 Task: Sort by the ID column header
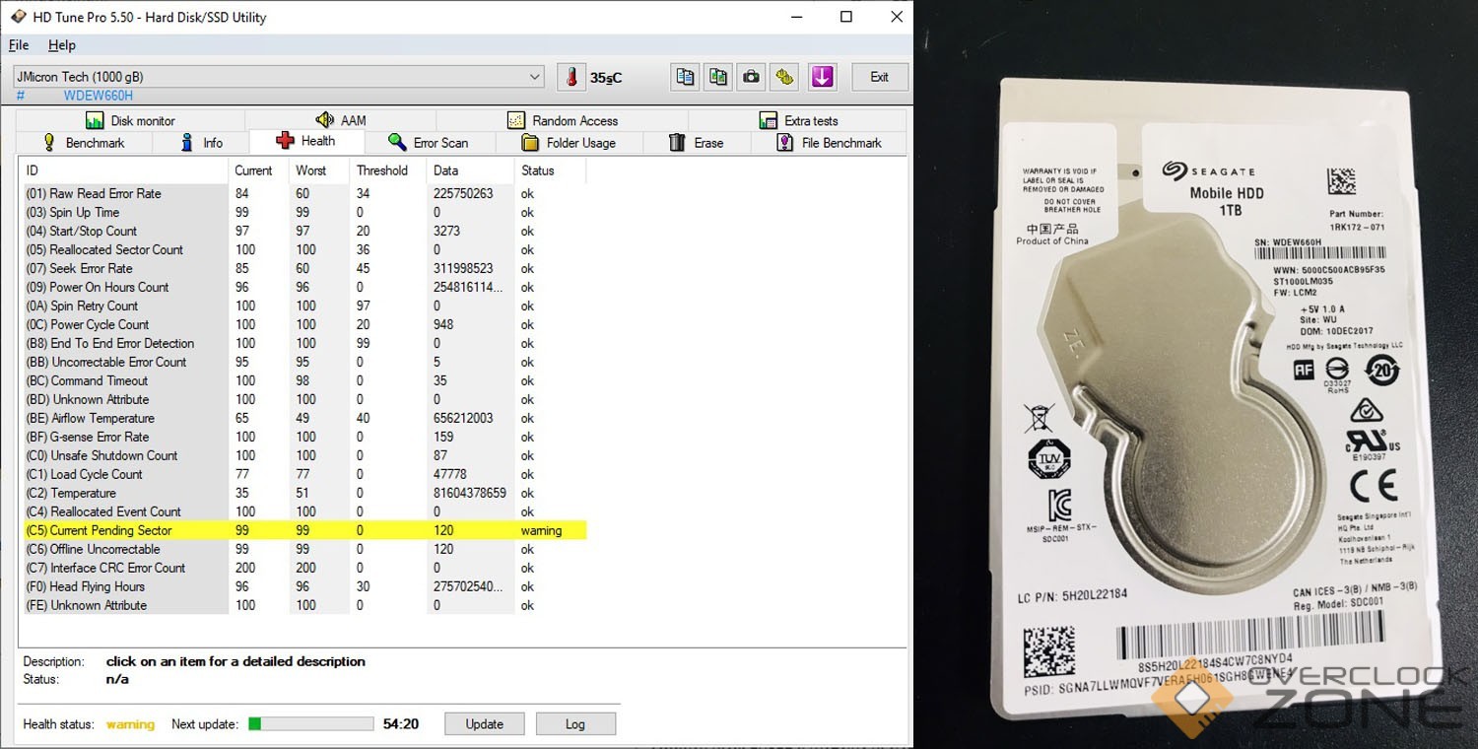[126, 170]
